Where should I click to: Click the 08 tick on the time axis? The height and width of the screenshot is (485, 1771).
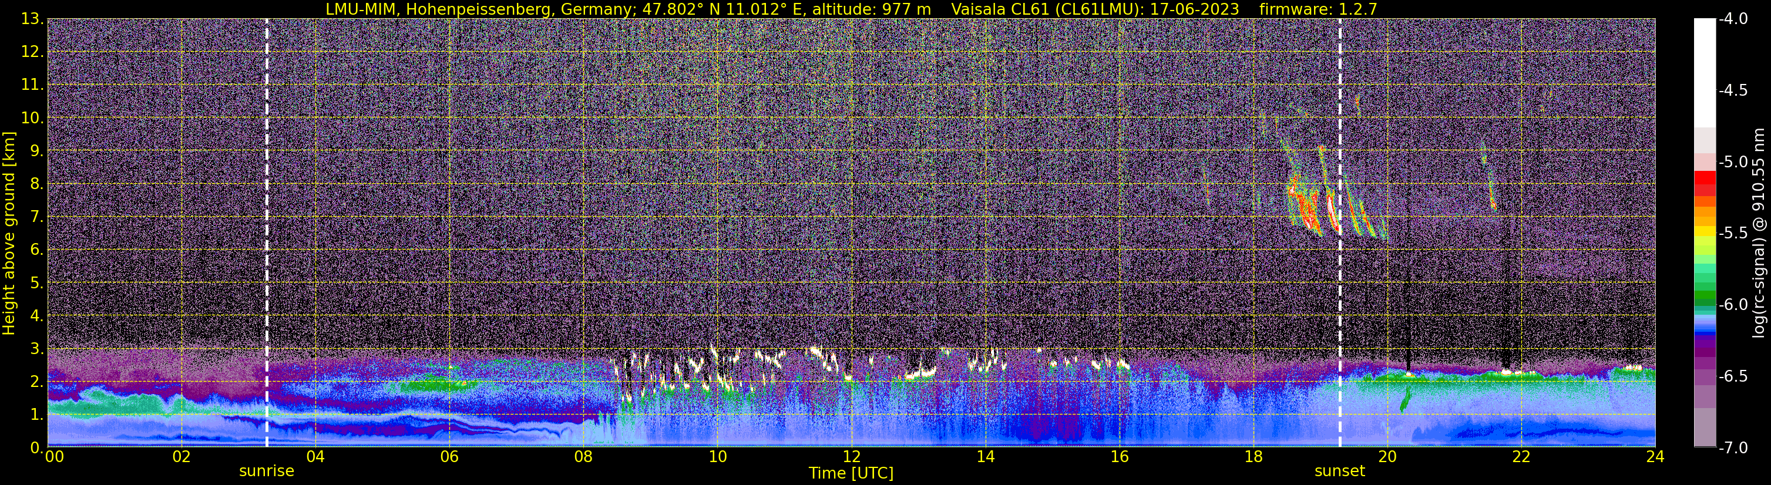click(583, 457)
